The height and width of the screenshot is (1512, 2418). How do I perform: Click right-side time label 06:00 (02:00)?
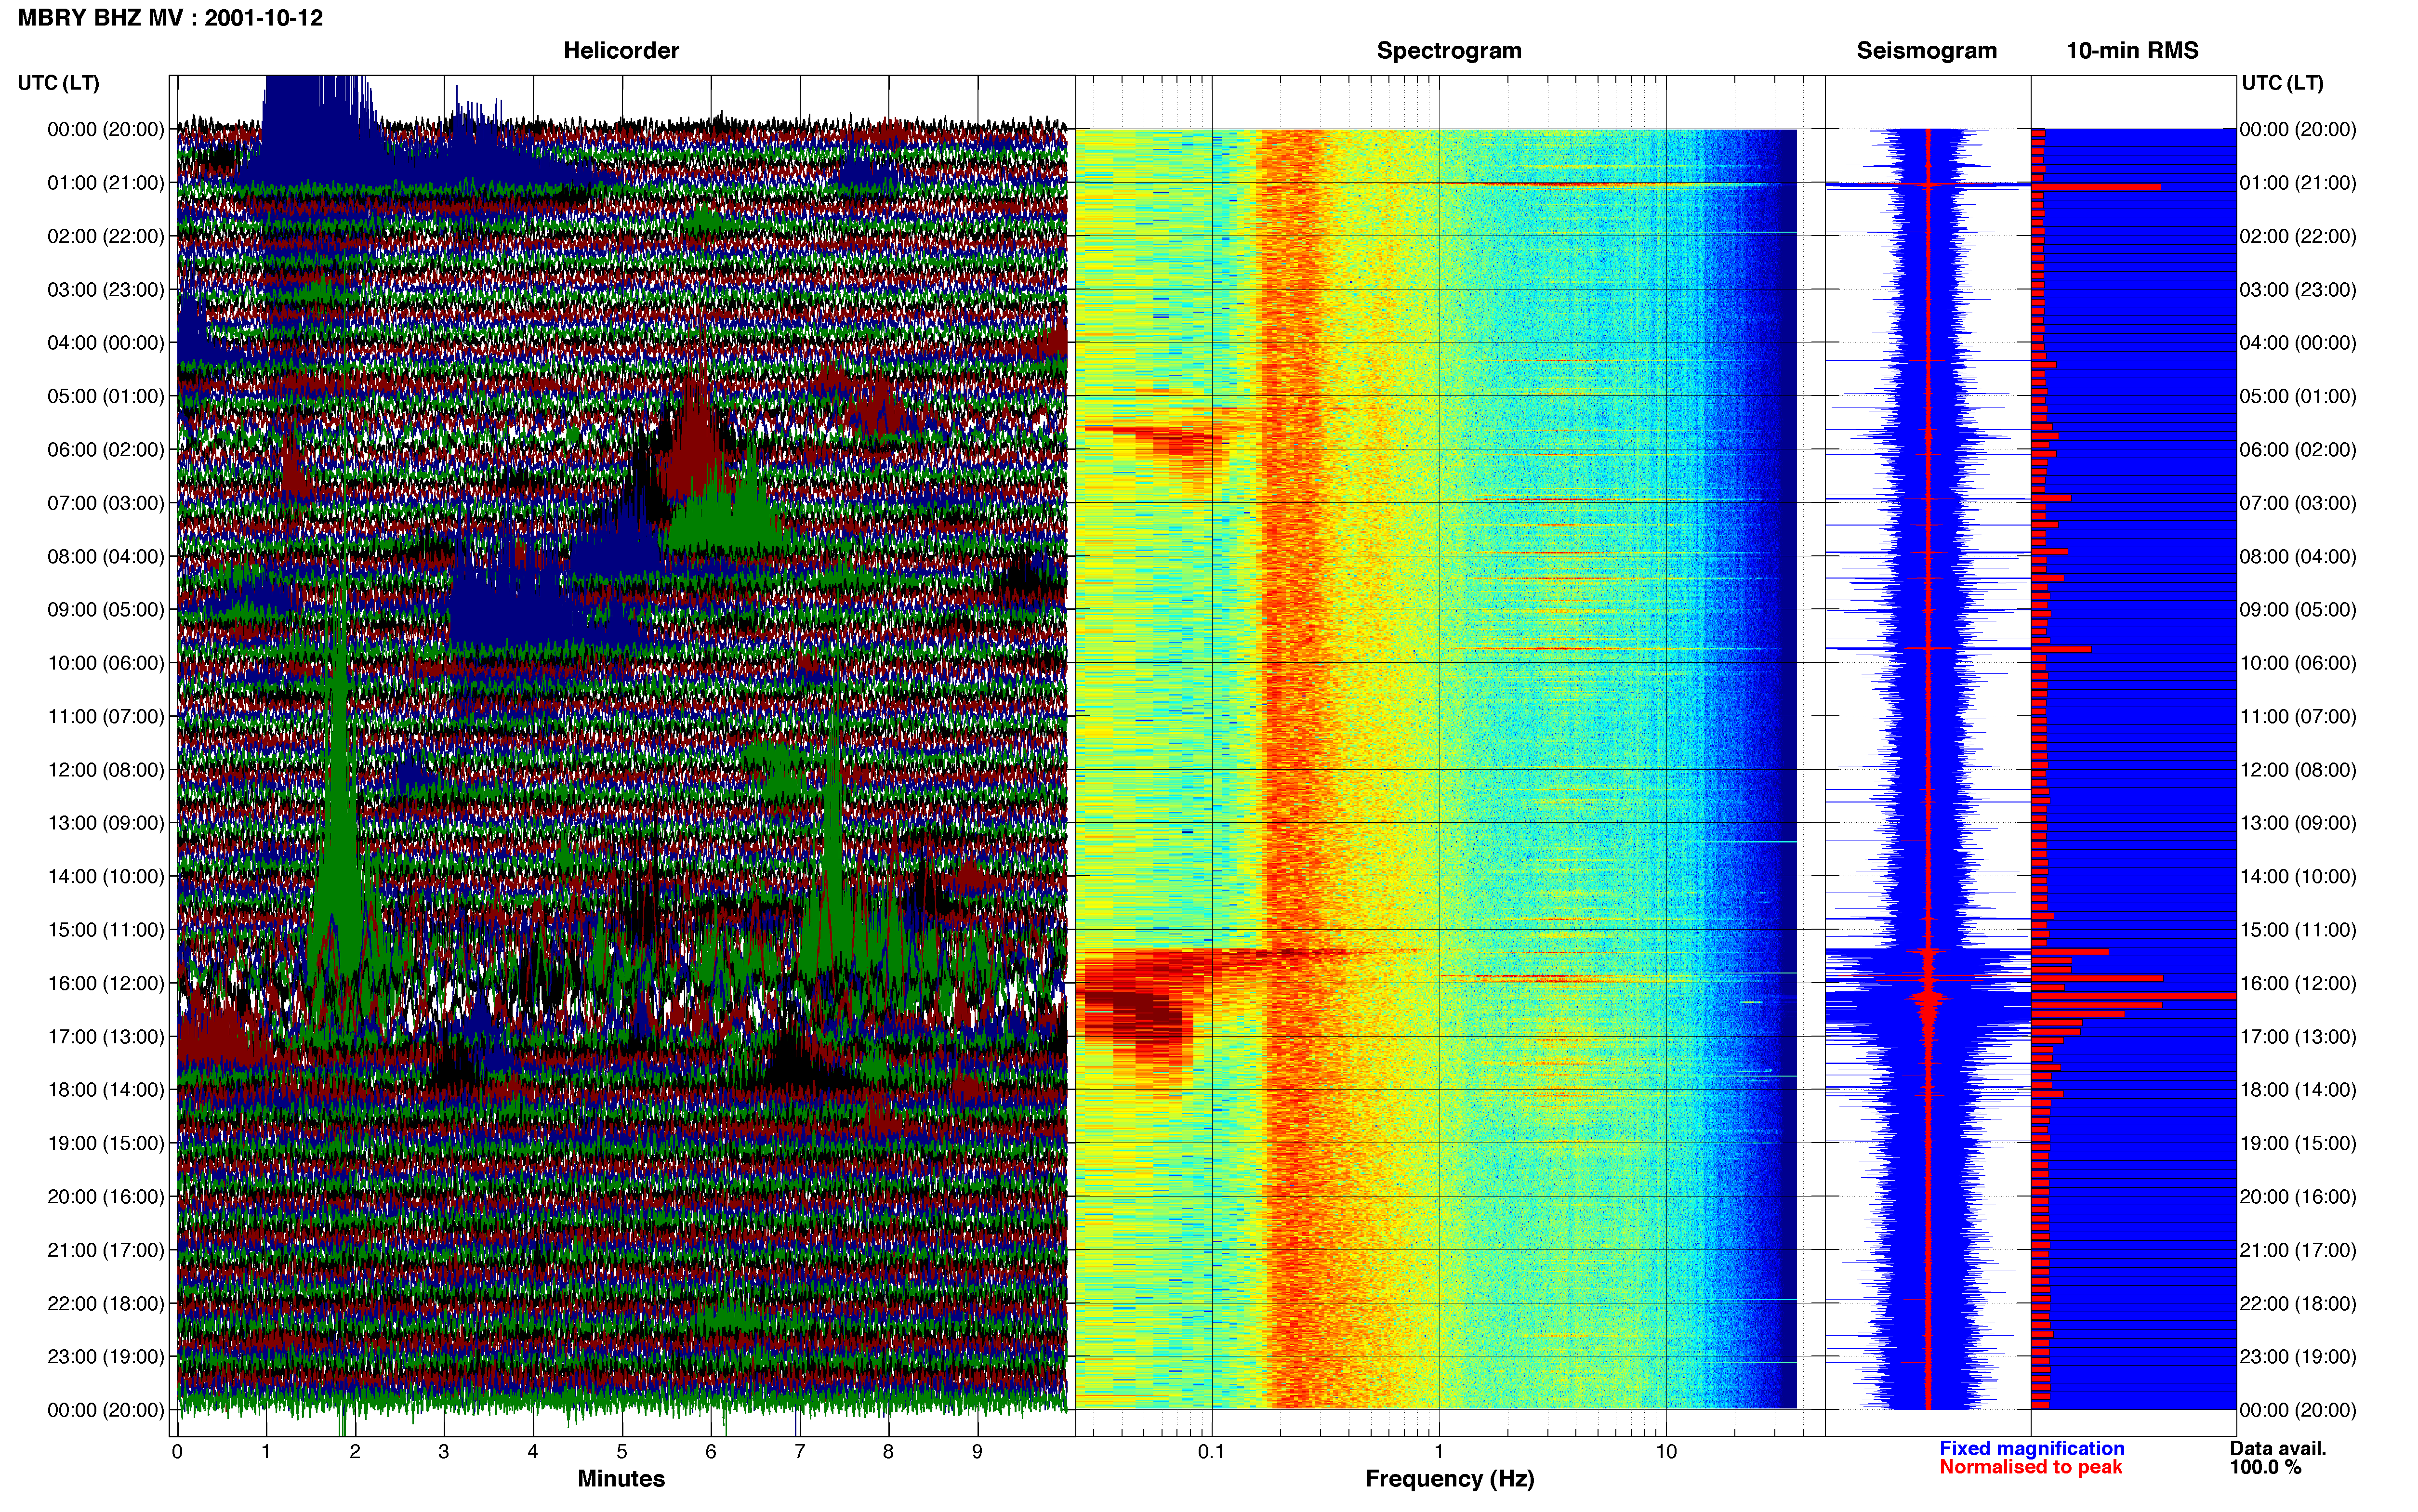[2298, 450]
